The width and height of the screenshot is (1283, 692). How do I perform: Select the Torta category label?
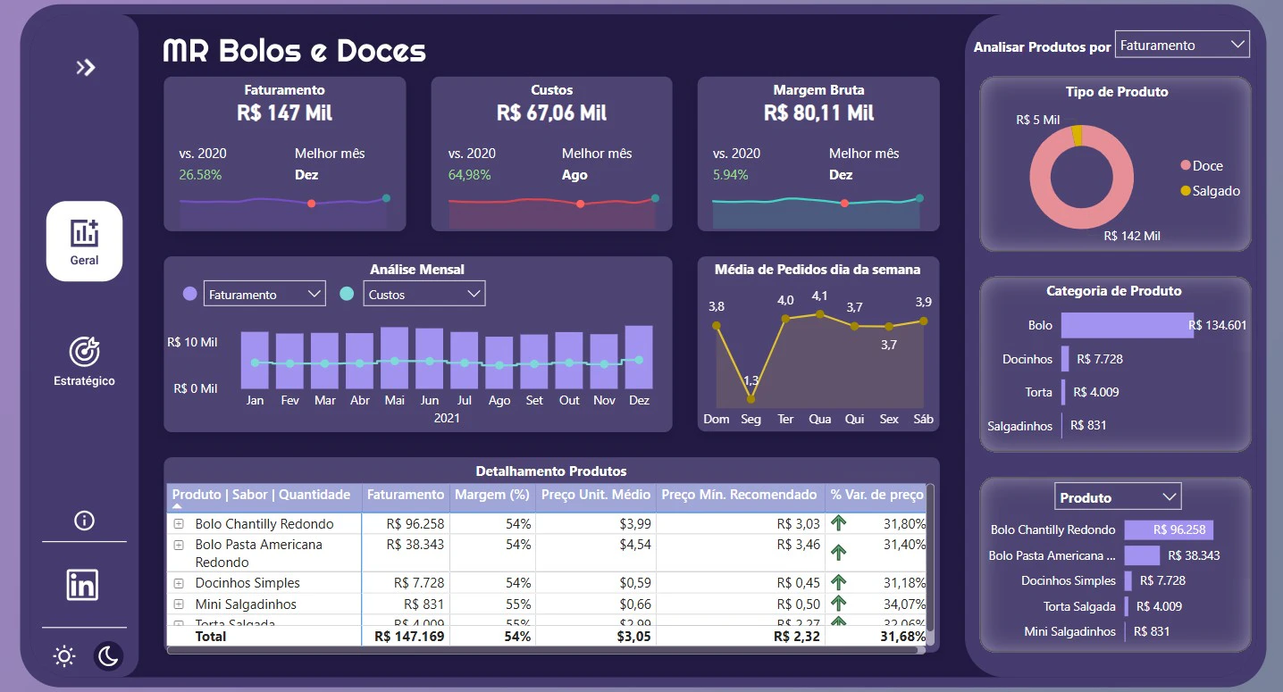point(1039,392)
